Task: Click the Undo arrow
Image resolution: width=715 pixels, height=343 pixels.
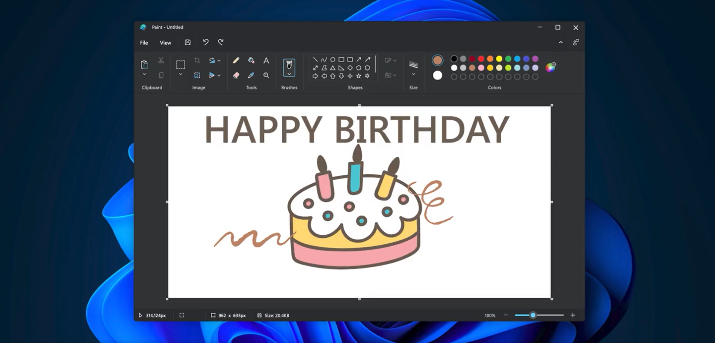Action: [206, 42]
